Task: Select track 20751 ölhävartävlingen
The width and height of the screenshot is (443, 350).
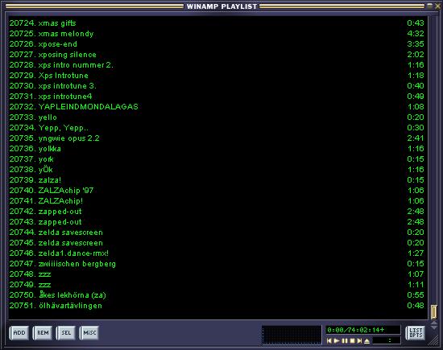Action: [217, 306]
